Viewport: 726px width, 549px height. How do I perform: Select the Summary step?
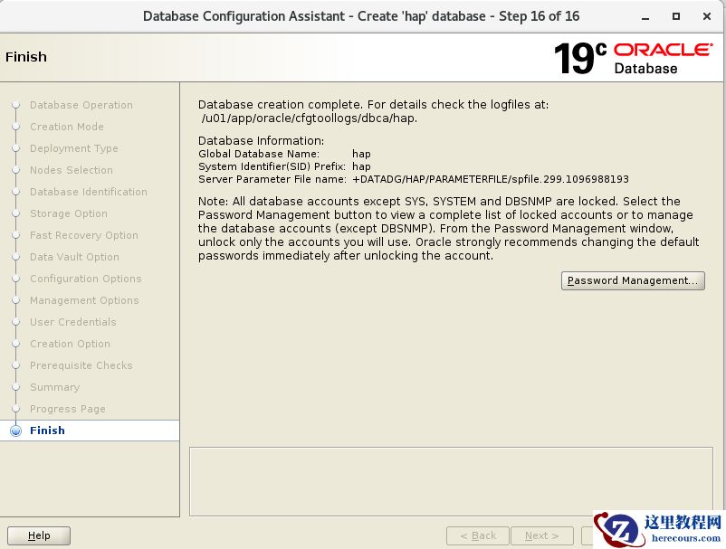(x=54, y=388)
